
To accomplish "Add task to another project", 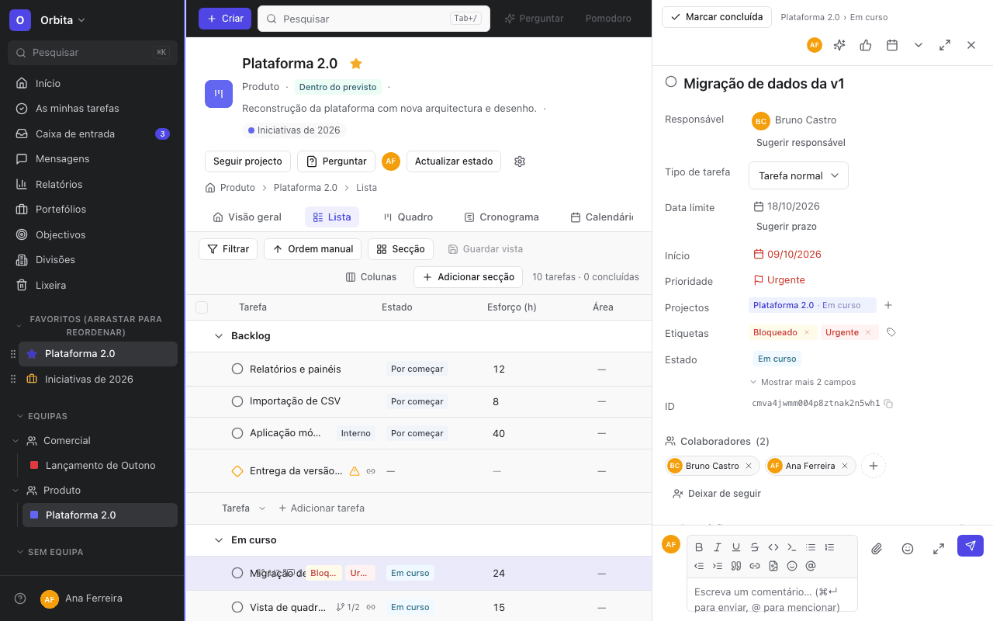I will tap(888, 305).
